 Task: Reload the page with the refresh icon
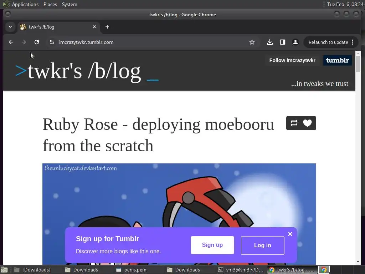(37, 42)
